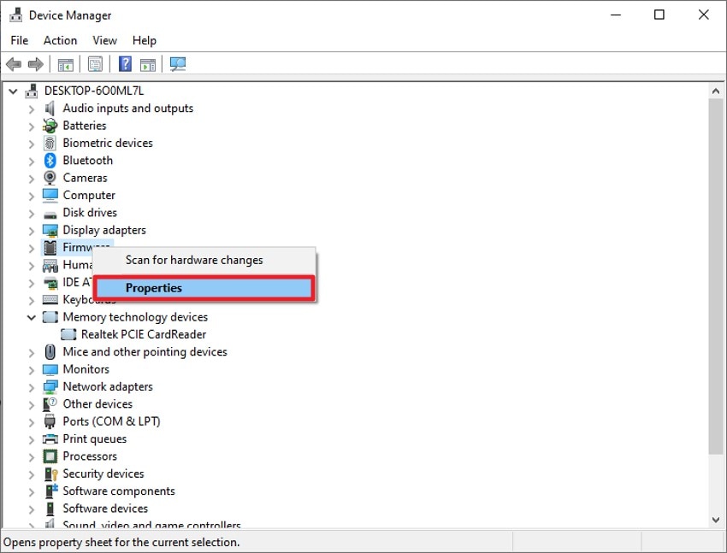Open the View menu
The width and height of the screenshot is (727, 553).
104,40
